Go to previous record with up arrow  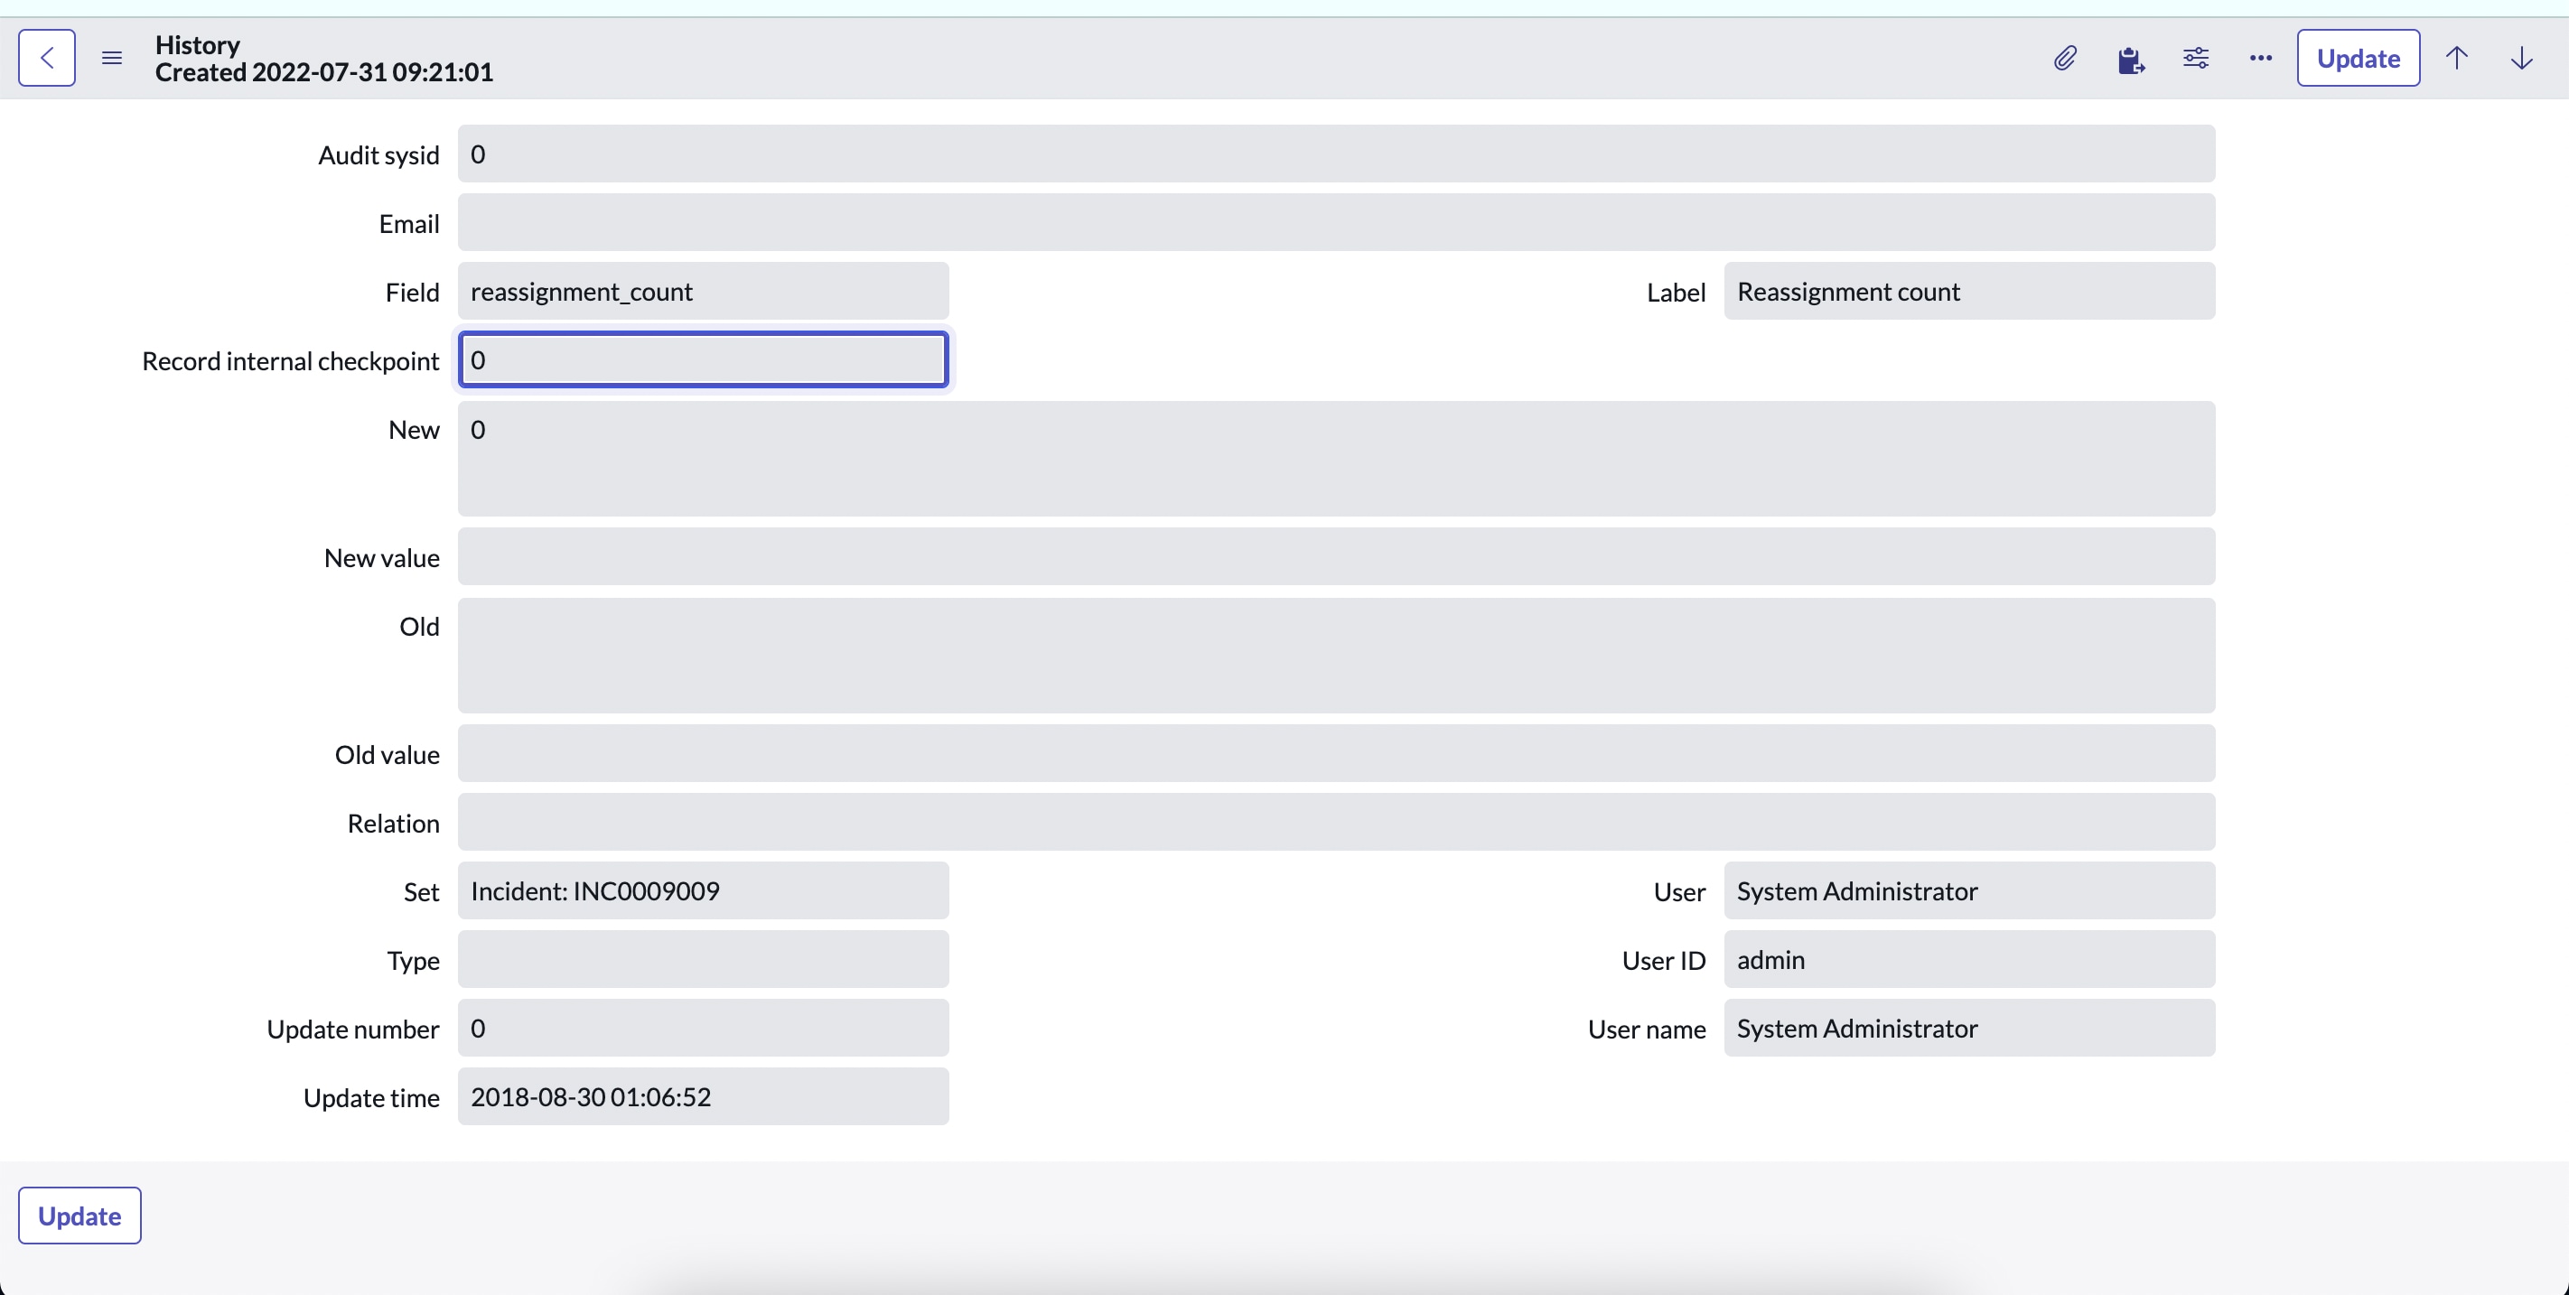[x=2456, y=58]
